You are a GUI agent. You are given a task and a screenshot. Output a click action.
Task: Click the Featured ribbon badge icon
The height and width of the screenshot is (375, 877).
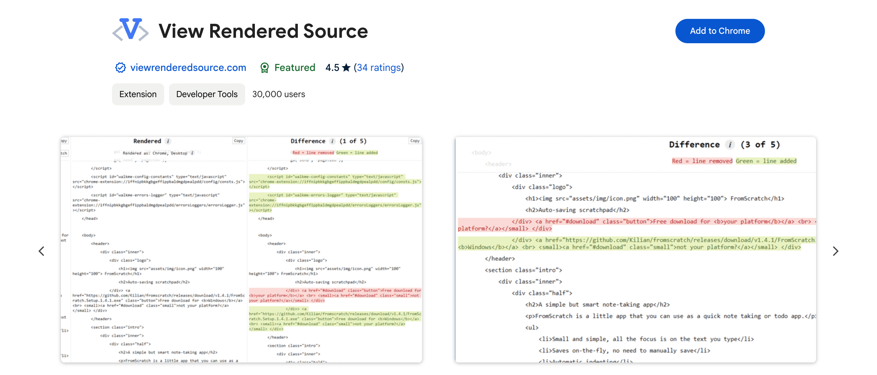click(265, 68)
